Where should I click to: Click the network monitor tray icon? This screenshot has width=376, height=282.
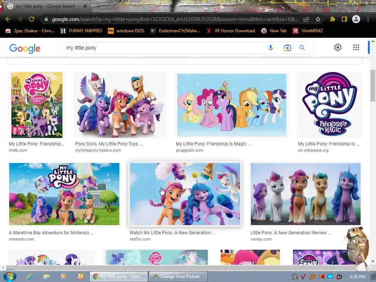click(330, 277)
